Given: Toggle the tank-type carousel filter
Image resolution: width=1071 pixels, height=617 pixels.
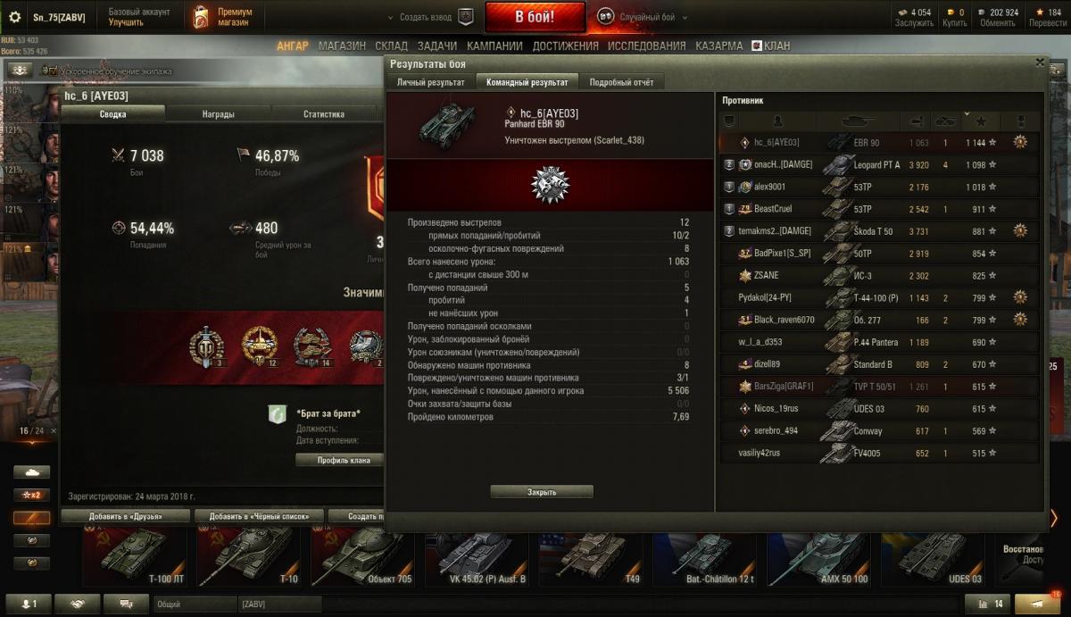Looking at the screenshot, I should point(32,471).
